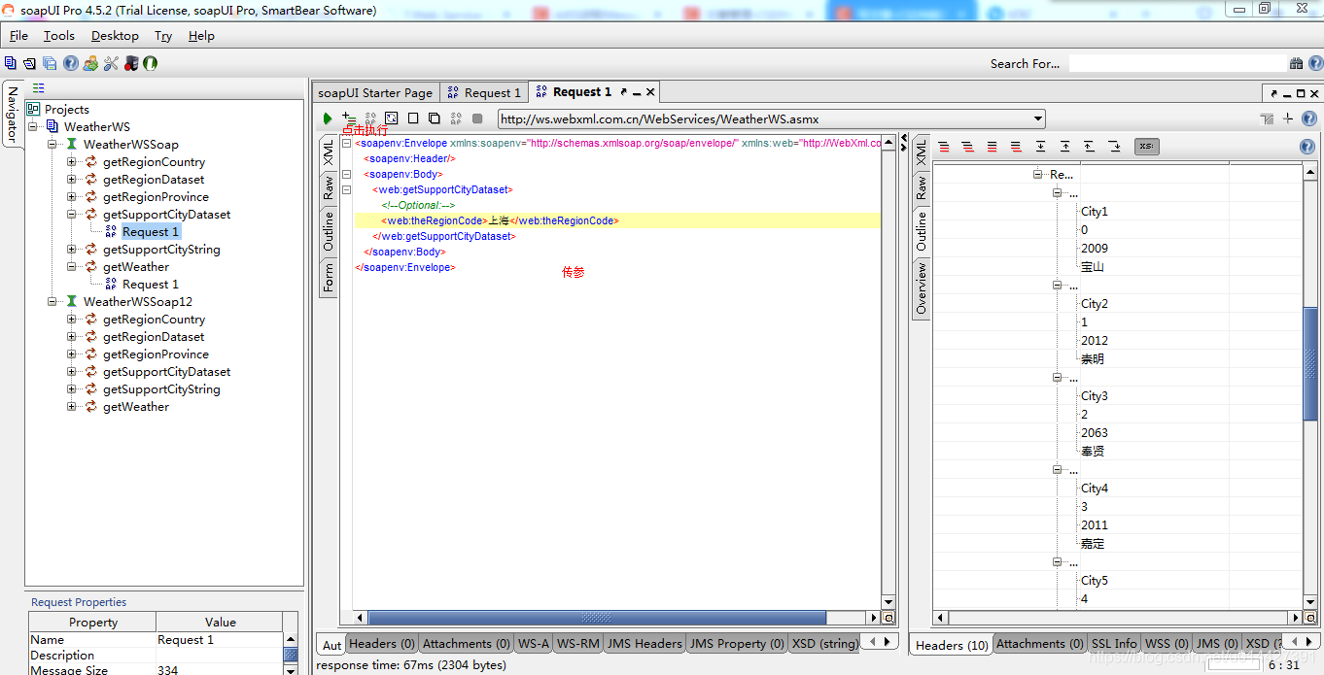The image size is (1324, 675).
Task: Expand getSupportCityString under WeatherWSSoap
Action: (x=72, y=249)
